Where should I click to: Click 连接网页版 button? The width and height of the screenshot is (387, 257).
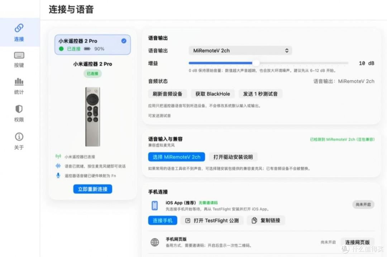[357, 242]
